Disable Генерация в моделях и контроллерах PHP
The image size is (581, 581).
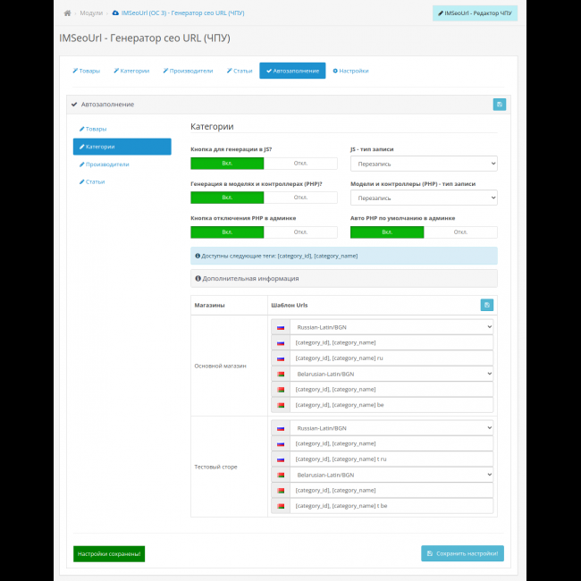[300, 197]
